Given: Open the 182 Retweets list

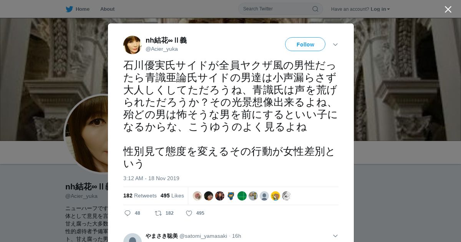Looking at the screenshot, I should 140,196.
